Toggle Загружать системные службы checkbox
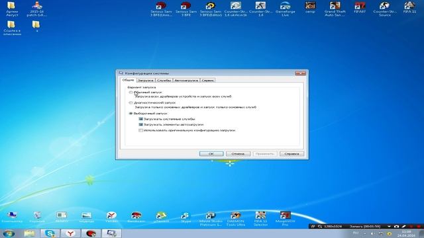Image resolution: width=424 pixels, height=238 pixels. point(140,119)
